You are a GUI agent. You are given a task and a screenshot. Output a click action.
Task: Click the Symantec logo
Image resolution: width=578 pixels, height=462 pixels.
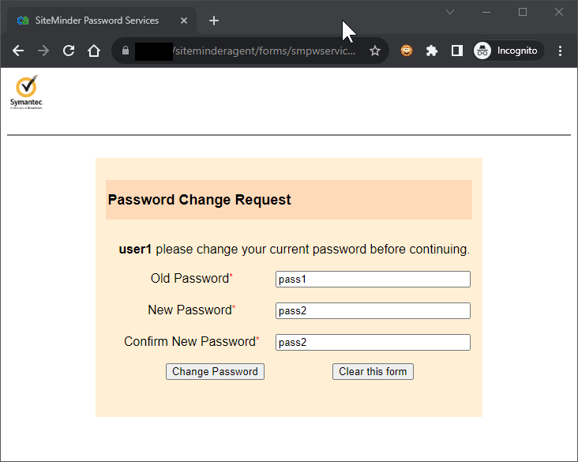26,92
